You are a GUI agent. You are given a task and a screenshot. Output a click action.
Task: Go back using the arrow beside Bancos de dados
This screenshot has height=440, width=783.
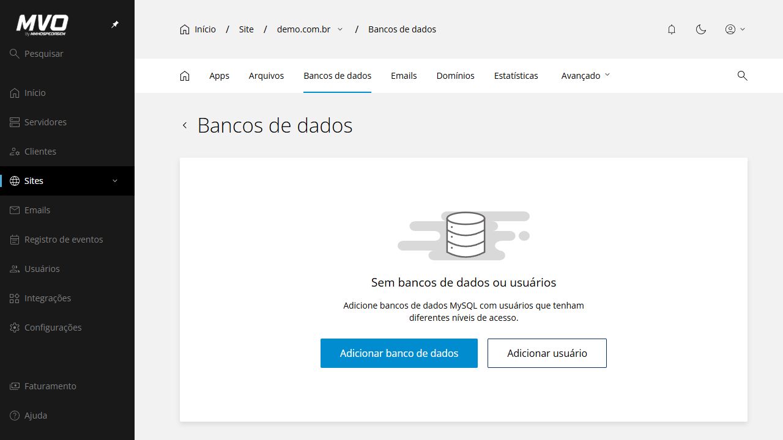tap(185, 125)
